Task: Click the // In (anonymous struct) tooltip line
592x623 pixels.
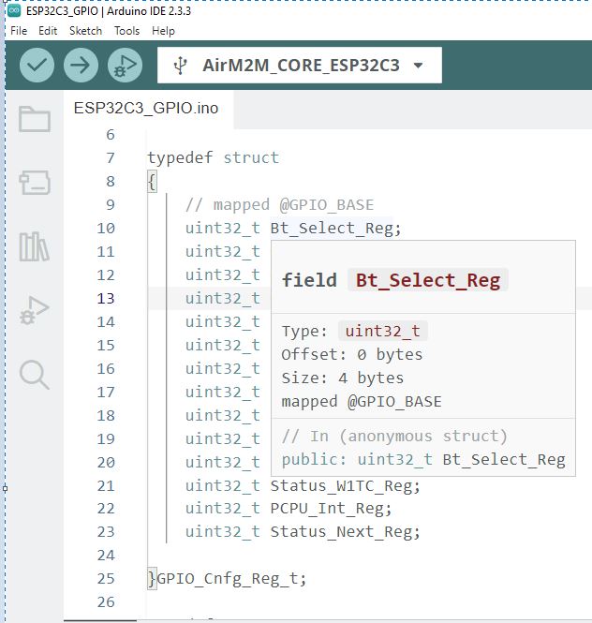Action: pos(394,436)
